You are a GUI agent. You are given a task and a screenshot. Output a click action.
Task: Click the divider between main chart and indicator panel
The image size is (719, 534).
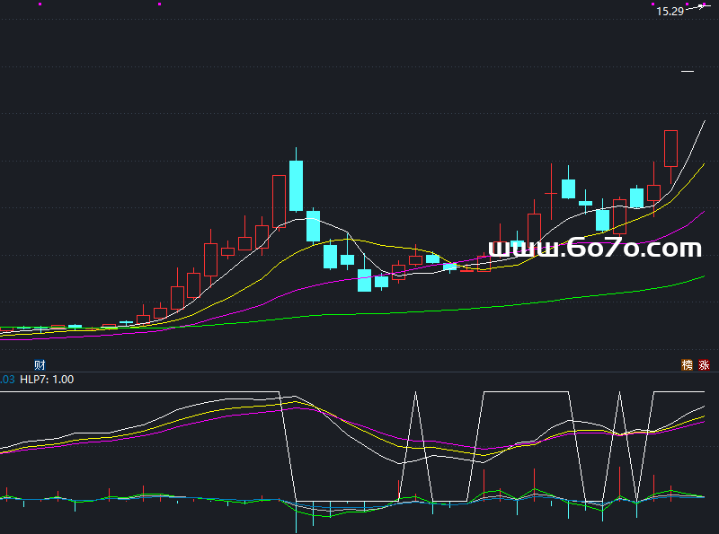[359, 372]
